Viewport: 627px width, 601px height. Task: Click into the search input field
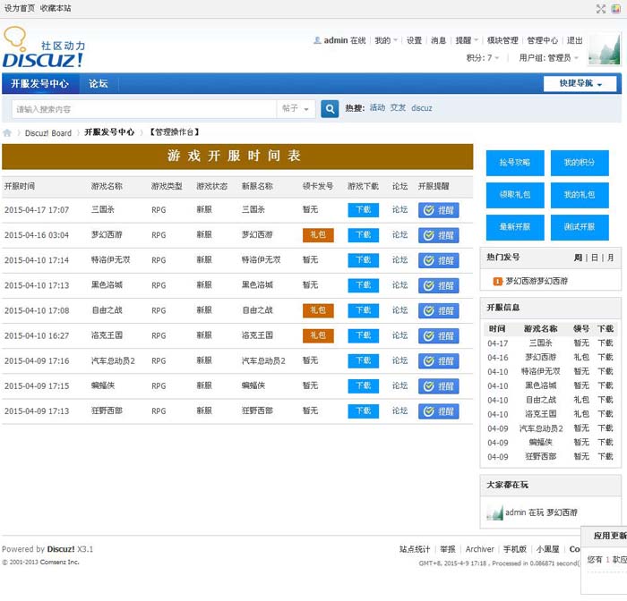point(143,108)
